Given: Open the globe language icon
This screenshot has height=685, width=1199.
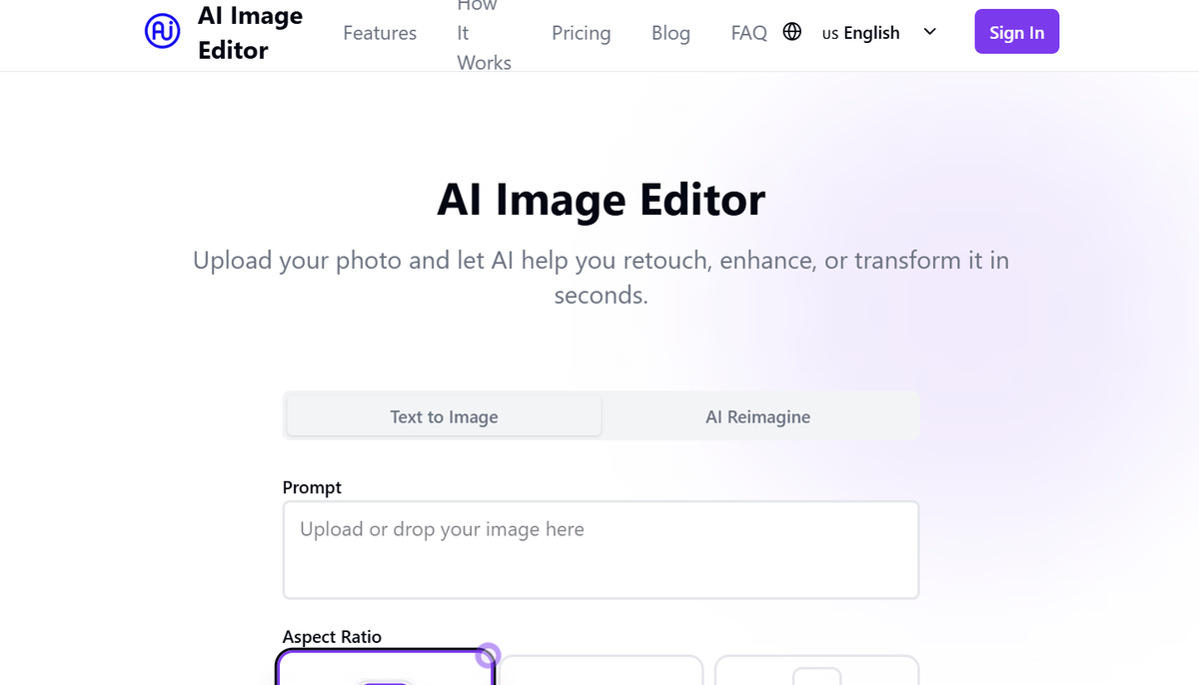Looking at the screenshot, I should click(x=792, y=31).
